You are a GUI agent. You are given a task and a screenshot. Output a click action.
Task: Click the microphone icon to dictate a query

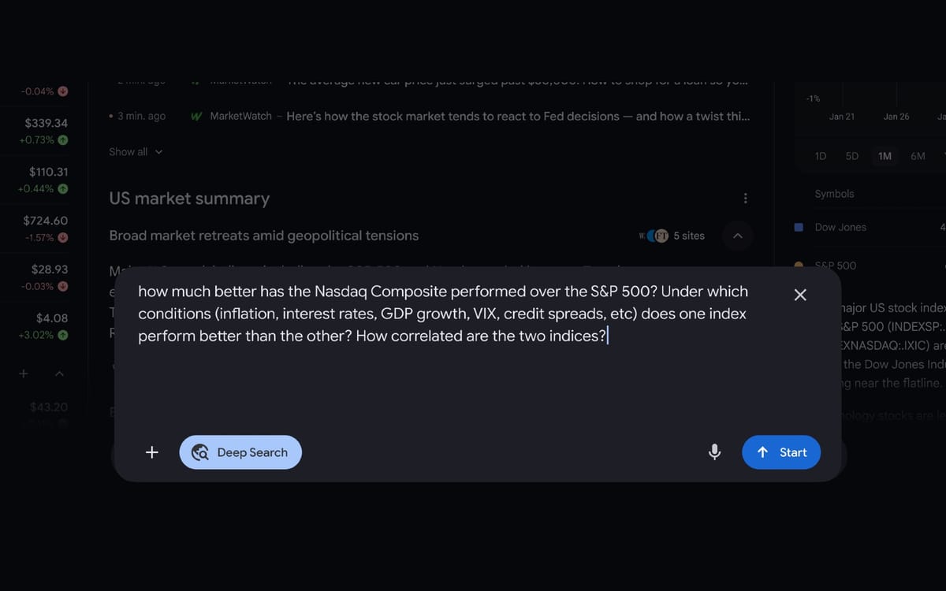click(714, 452)
